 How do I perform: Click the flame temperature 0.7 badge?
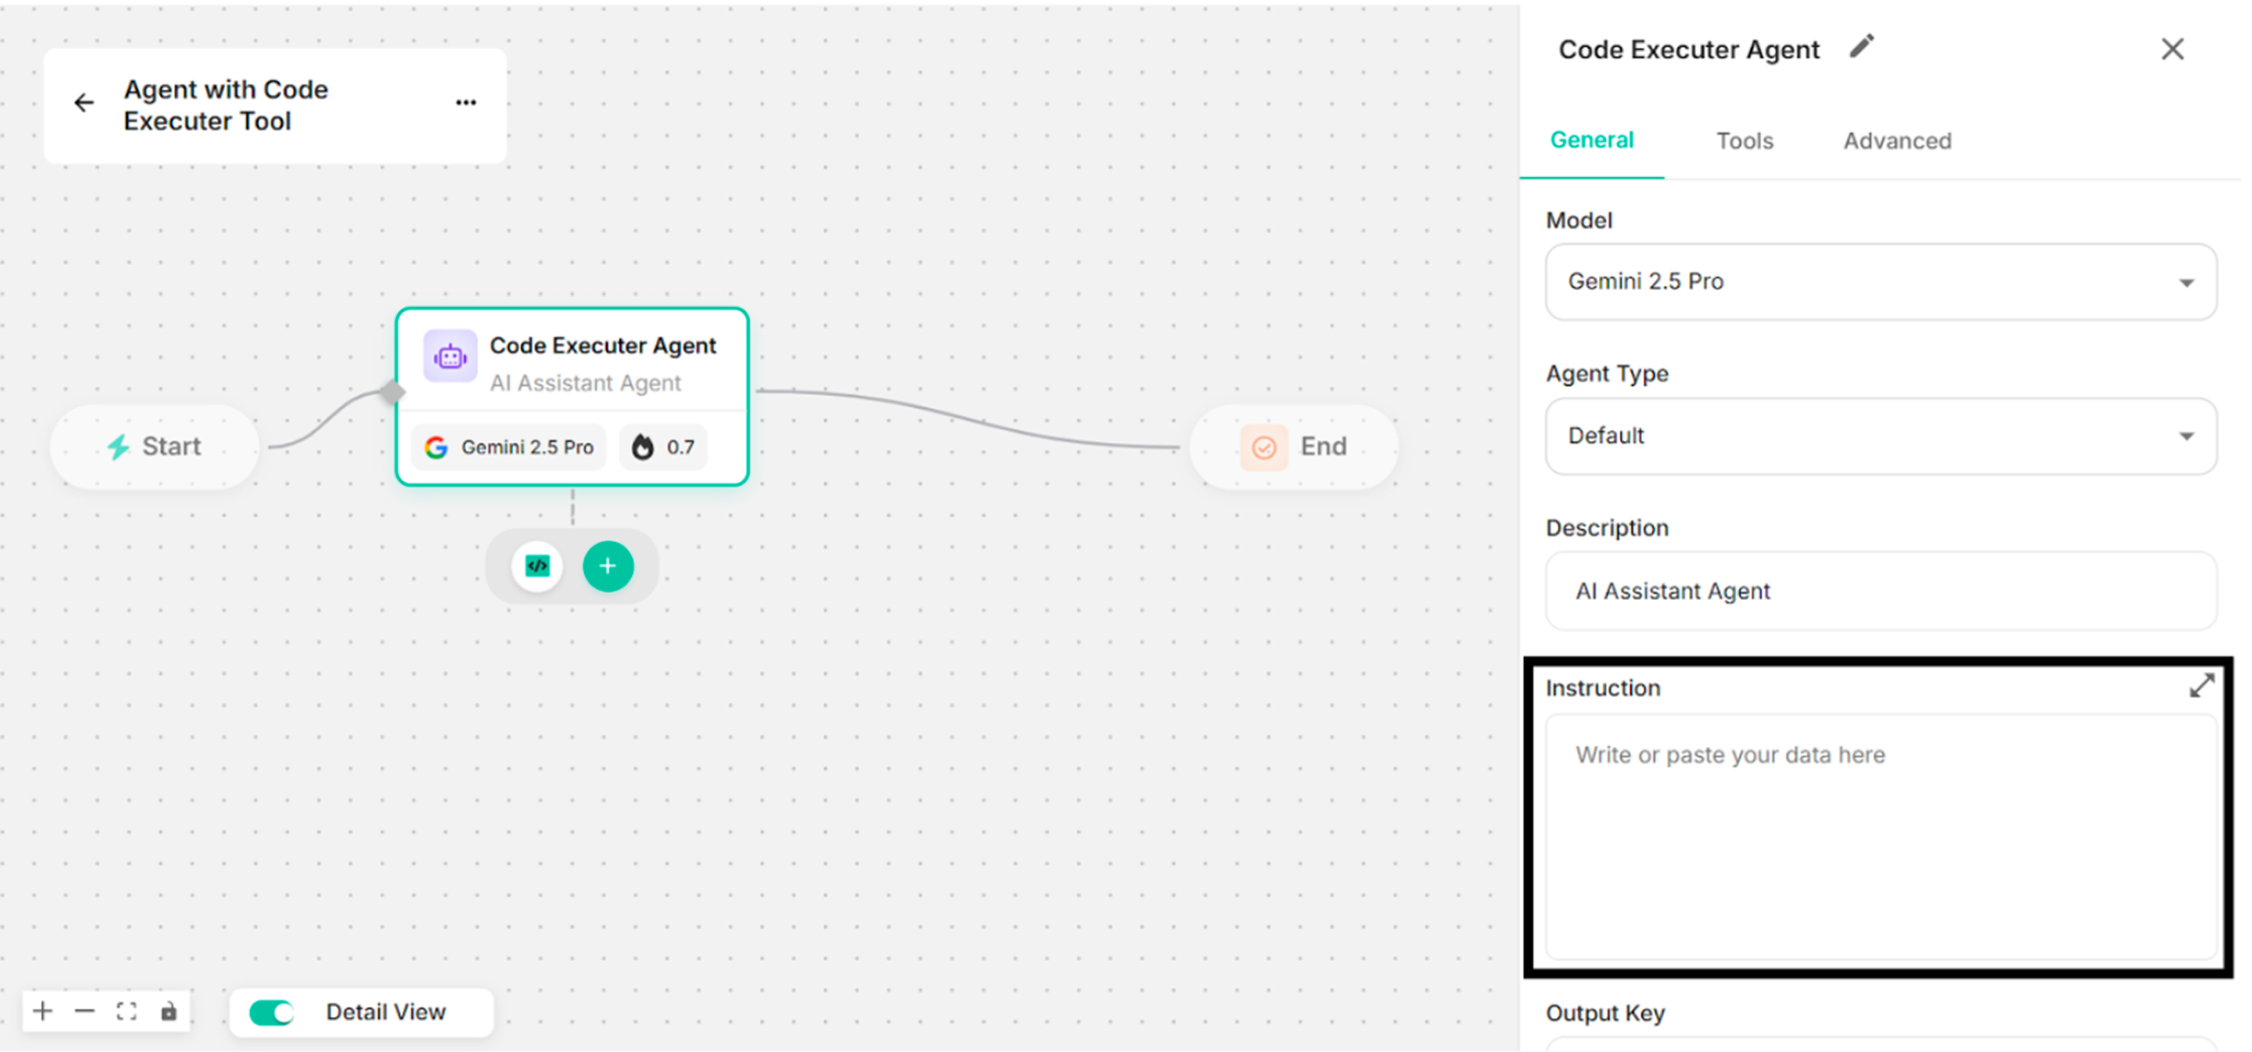point(663,447)
